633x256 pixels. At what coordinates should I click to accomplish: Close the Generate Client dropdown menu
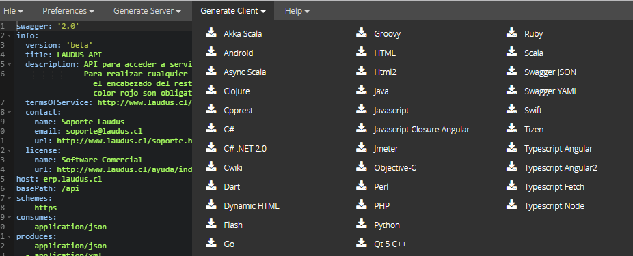(233, 11)
